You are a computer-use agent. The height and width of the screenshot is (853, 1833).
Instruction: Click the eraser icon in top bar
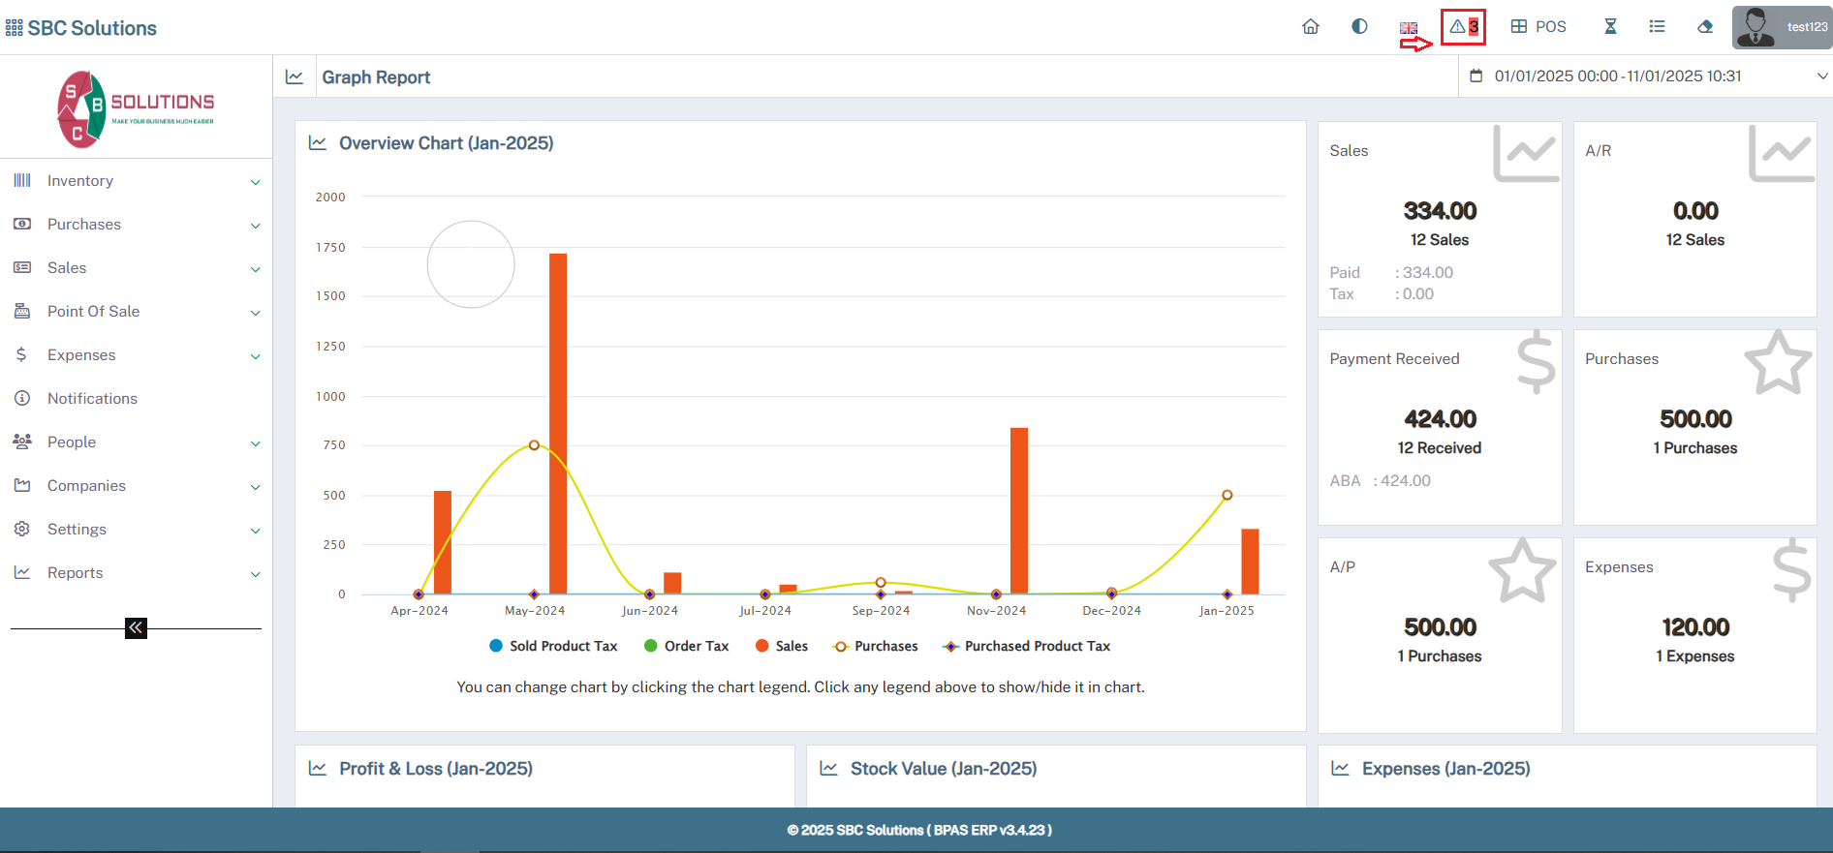pos(1705,27)
